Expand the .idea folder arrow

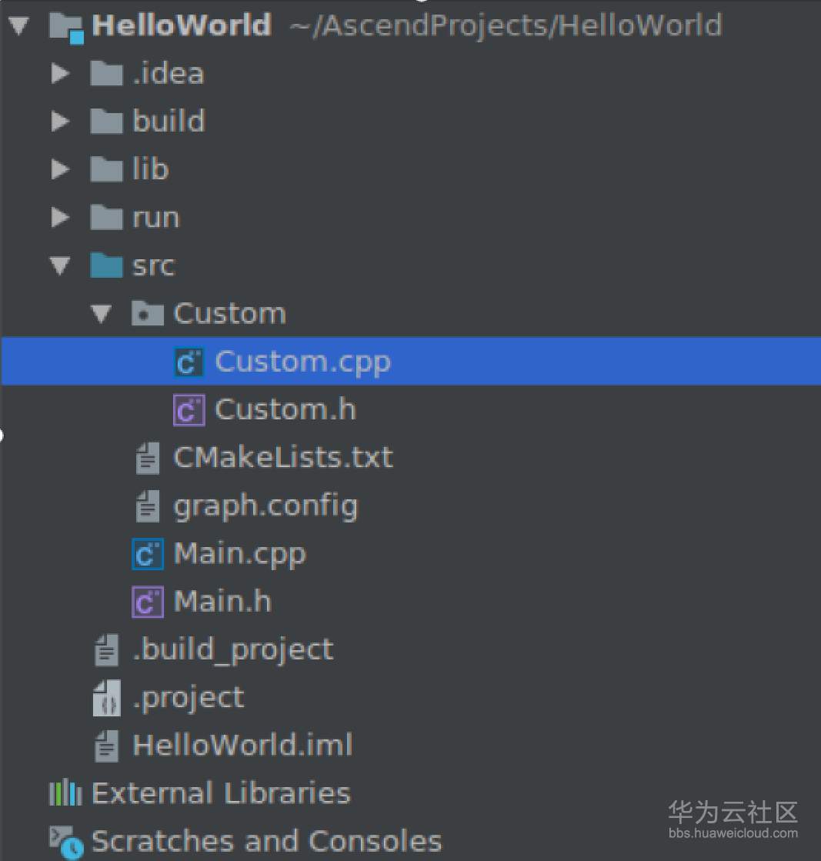pos(60,74)
